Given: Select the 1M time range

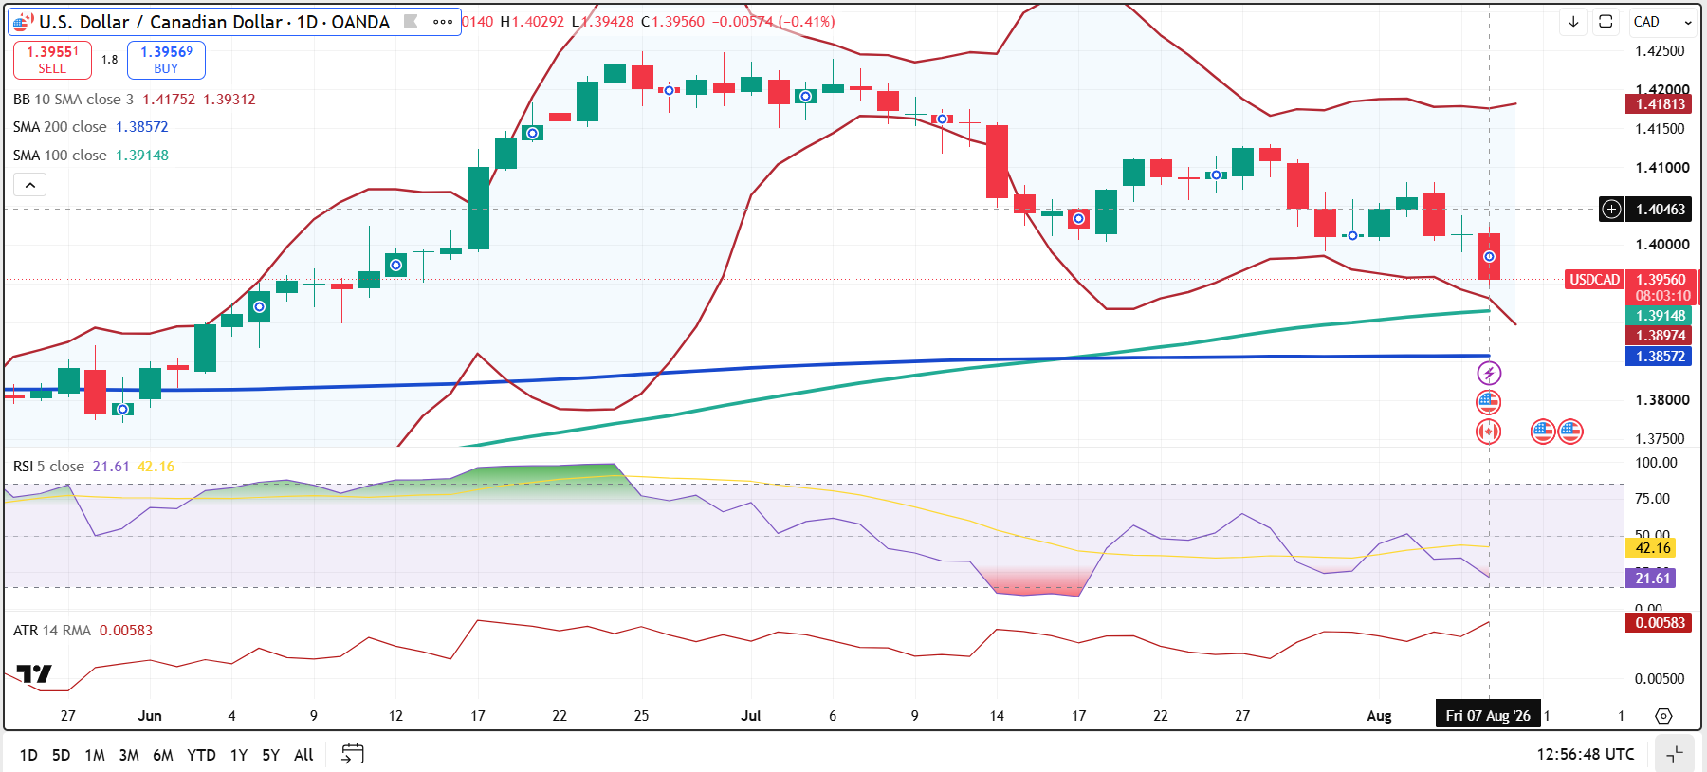Looking at the screenshot, I should tap(95, 755).
